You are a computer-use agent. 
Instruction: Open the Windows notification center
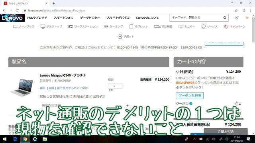point(248,139)
